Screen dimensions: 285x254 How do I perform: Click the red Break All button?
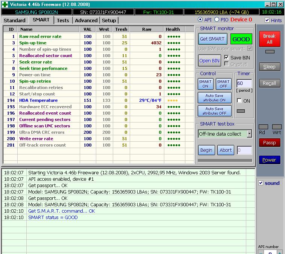pyautogui.click(x=270, y=39)
